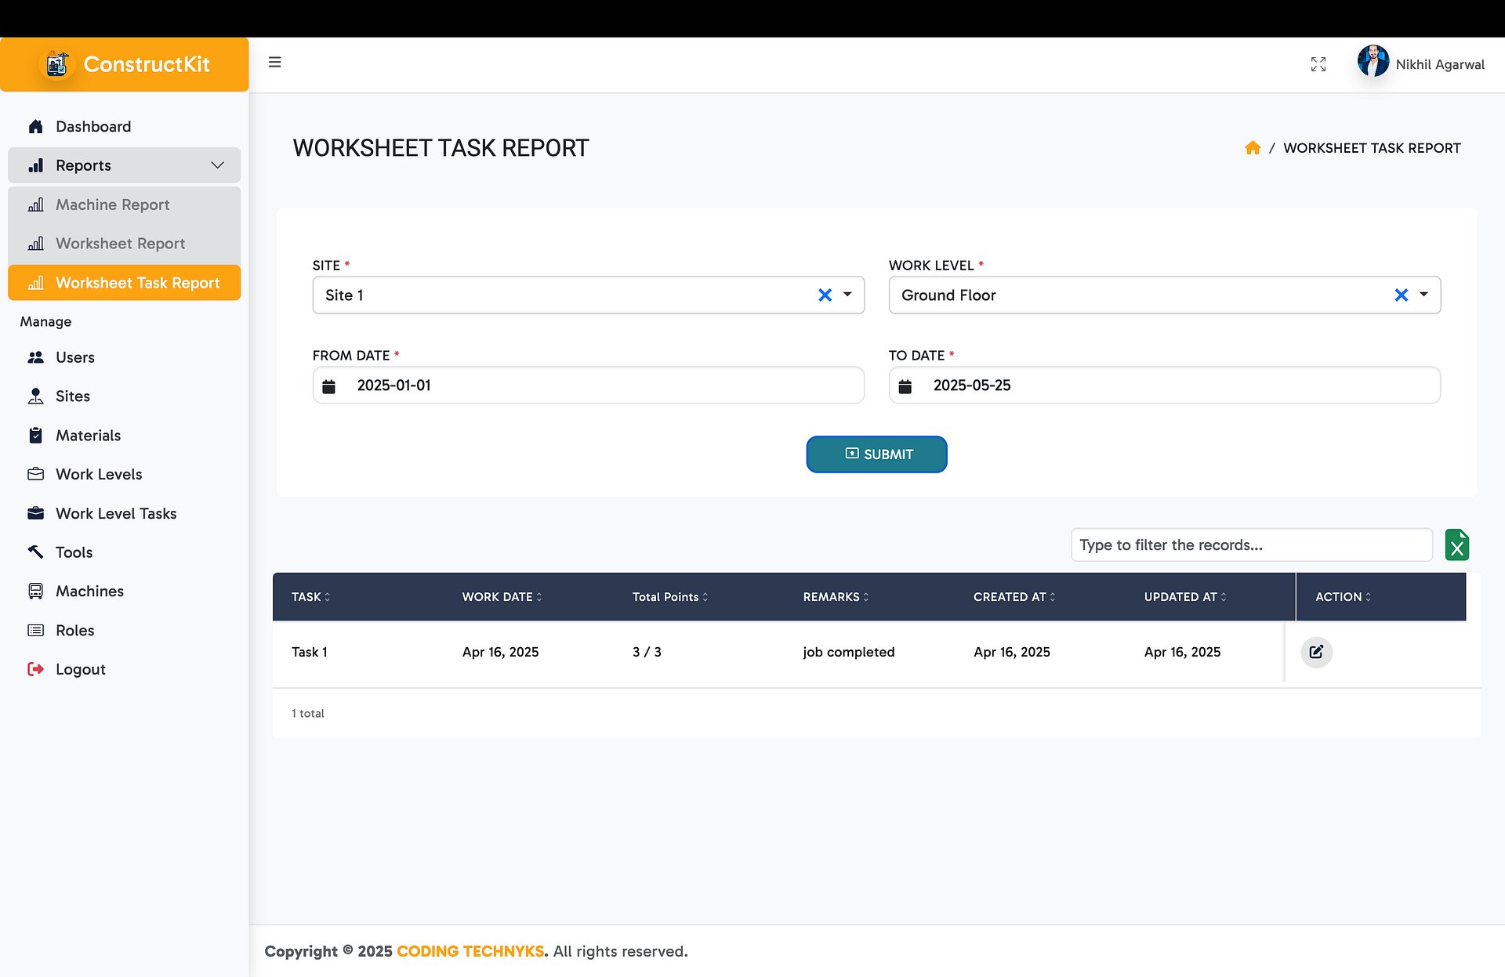Select the Ground Floor combo box
The width and height of the screenshot is (1505, 977).
click(1164, 295)
